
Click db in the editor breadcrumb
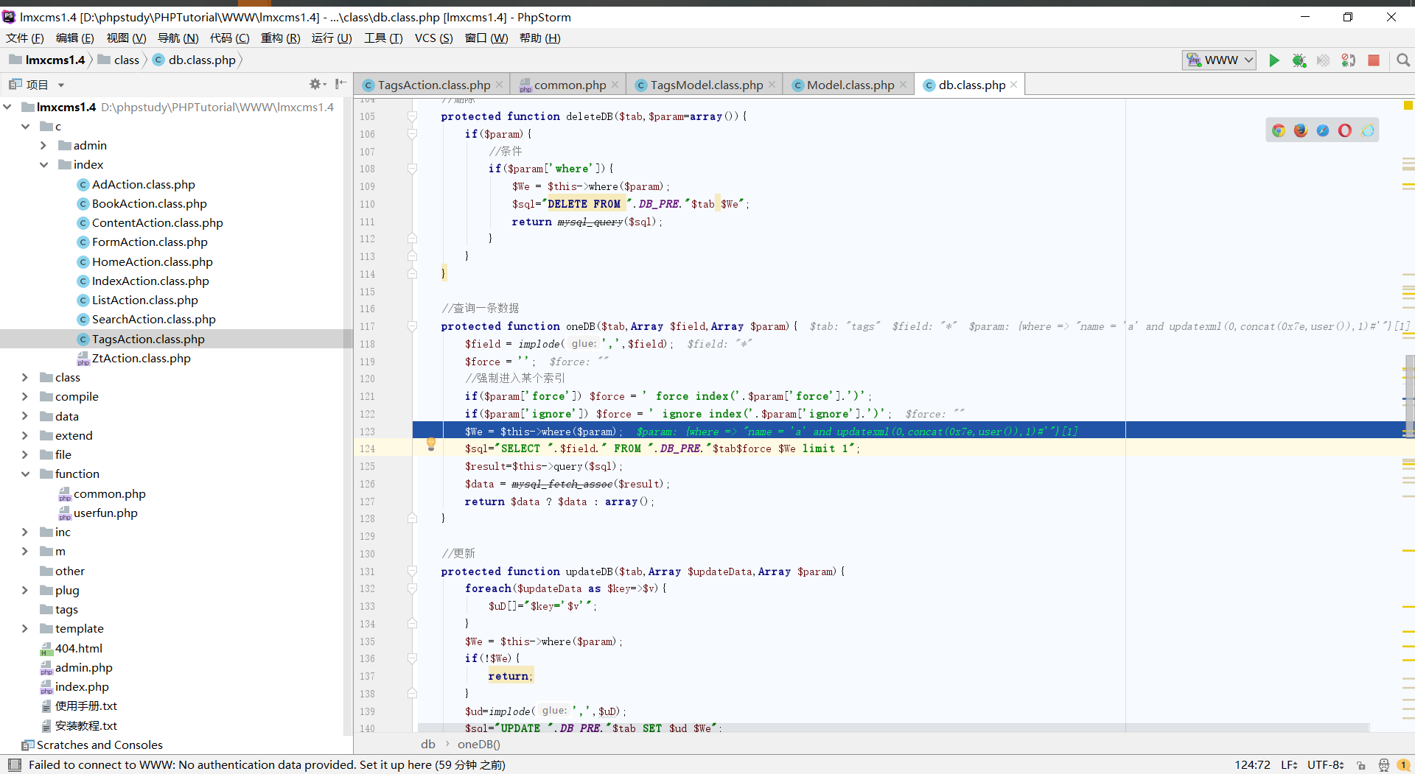pos(428,745)
